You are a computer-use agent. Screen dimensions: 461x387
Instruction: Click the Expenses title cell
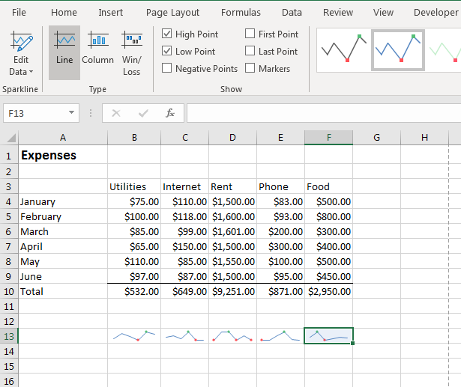coord(63,155)
